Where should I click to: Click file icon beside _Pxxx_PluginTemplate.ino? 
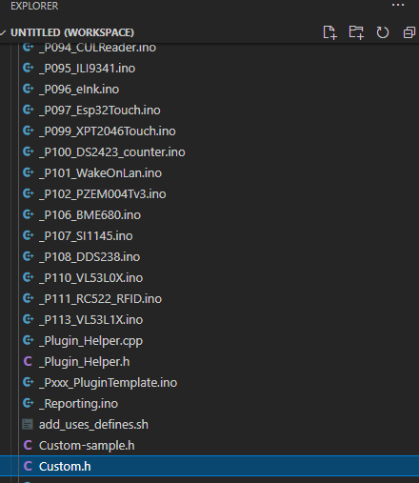pos(28,382)
